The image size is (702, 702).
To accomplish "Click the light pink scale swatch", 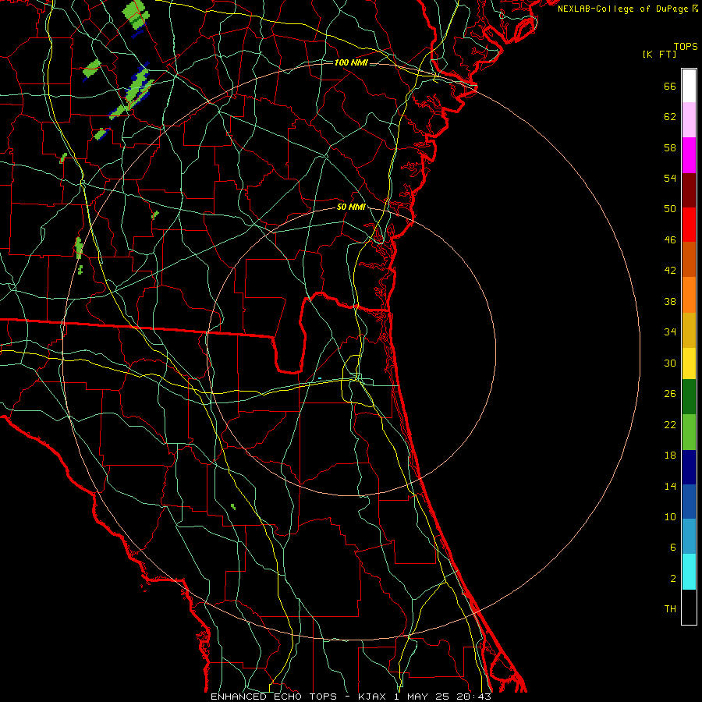I will click(x=689, y=119).
